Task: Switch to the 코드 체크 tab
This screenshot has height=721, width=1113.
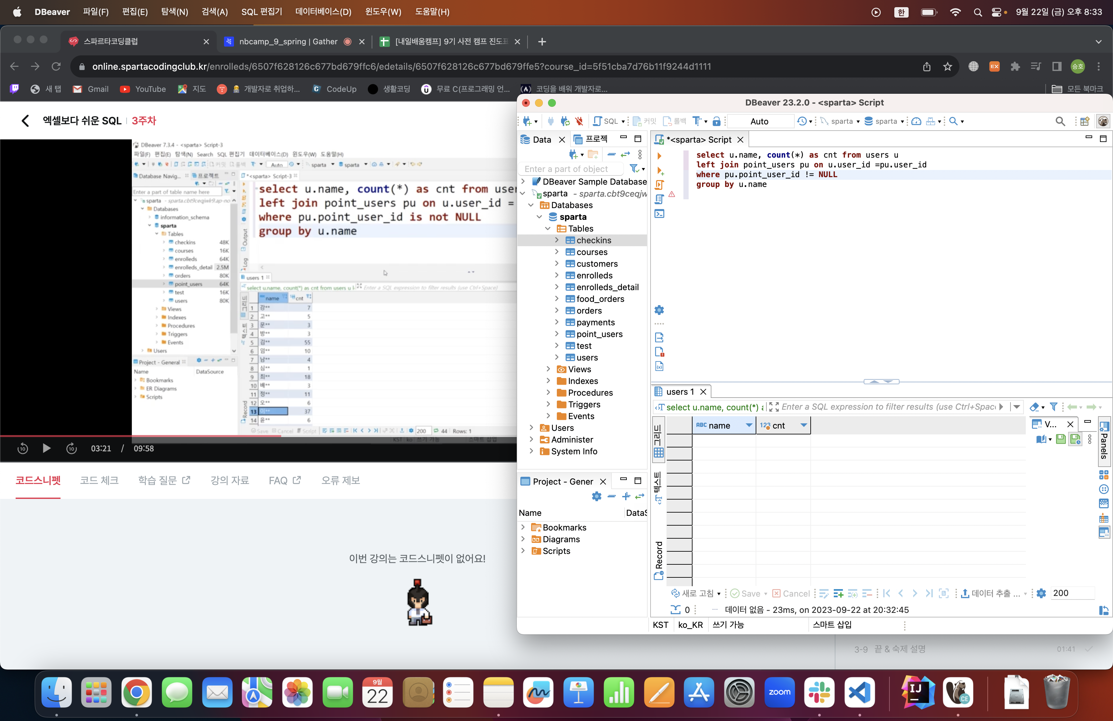Action: [99, 481]
